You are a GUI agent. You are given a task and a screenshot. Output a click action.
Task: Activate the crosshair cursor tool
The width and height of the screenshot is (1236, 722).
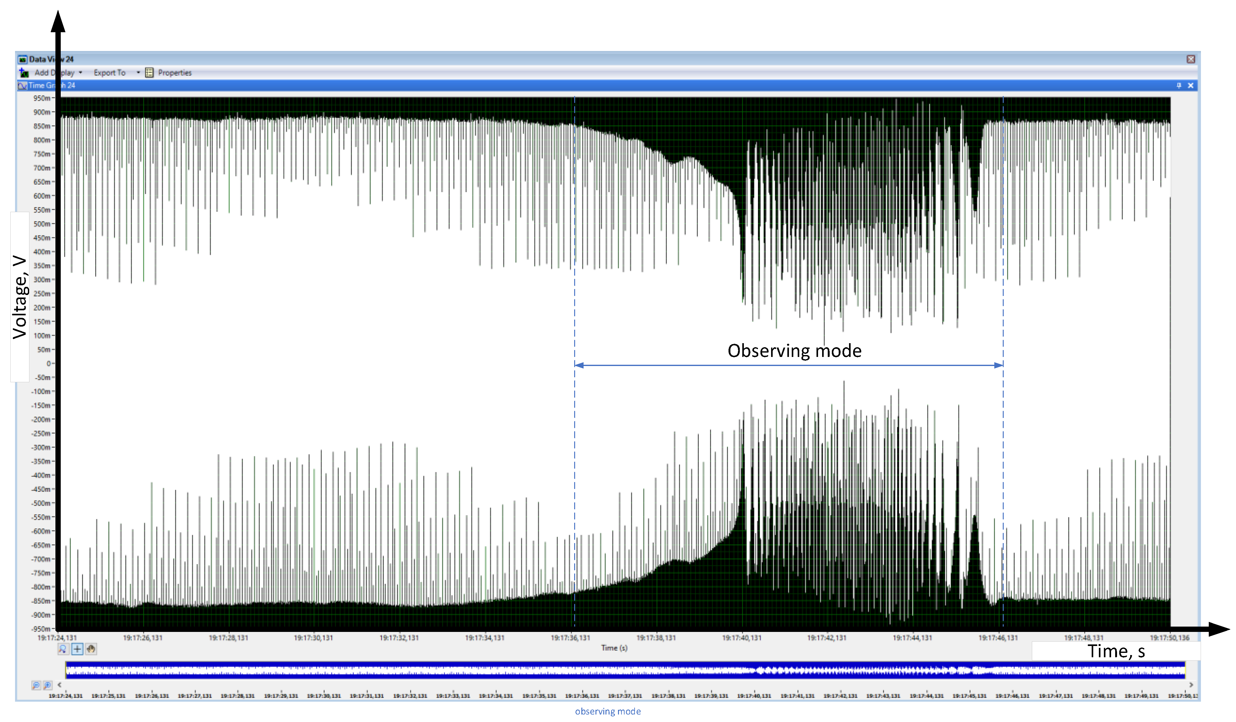pyautogui.click(x=77, y=649)
